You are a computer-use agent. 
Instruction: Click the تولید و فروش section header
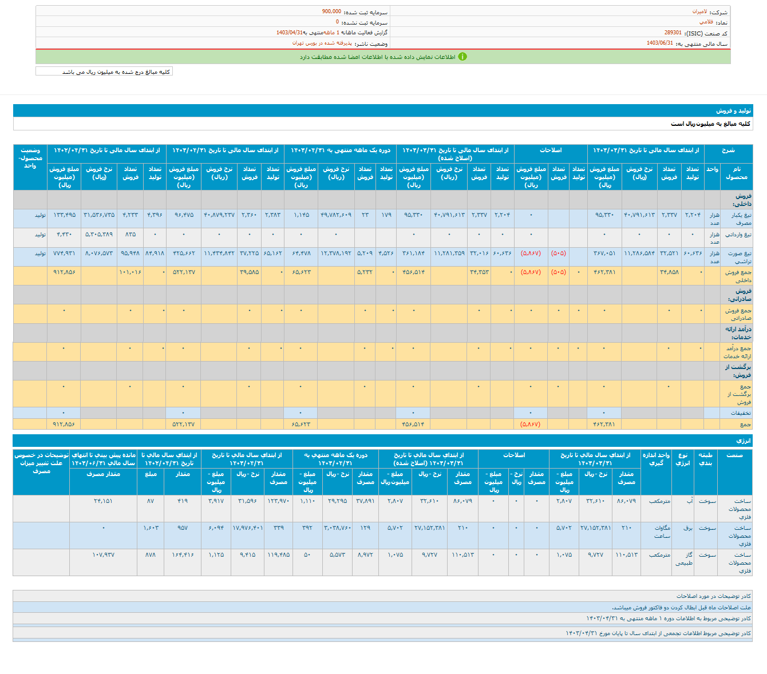[733, 110]
